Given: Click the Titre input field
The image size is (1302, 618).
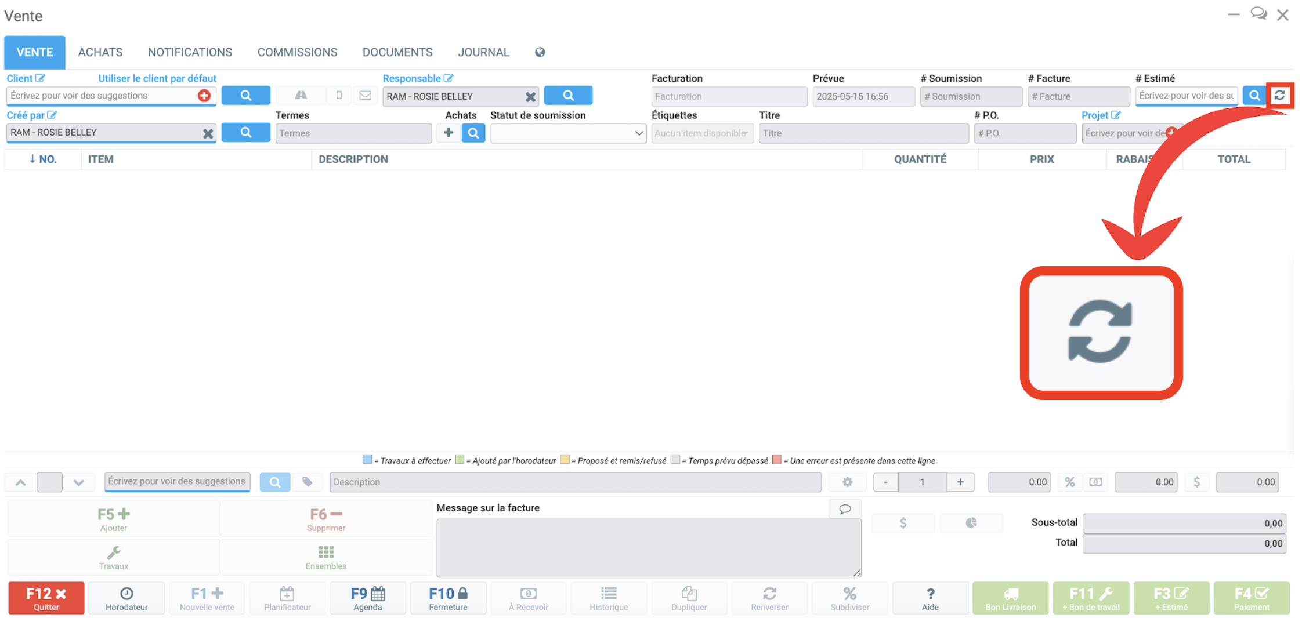Looking at the screenshot, I should pyautogui.click(x=863, y=133).
